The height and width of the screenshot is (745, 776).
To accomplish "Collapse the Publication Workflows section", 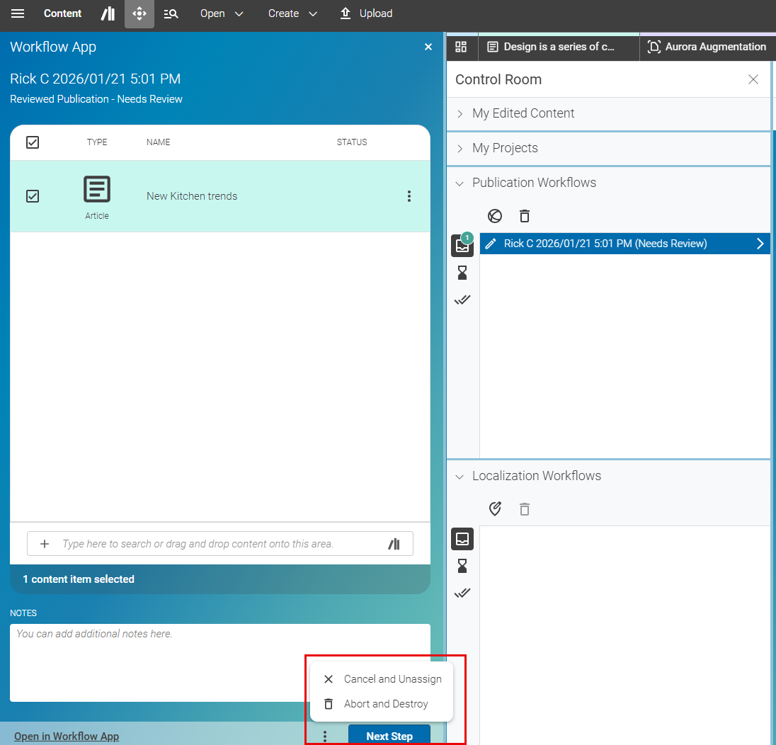I will click(x=460, y=182).
